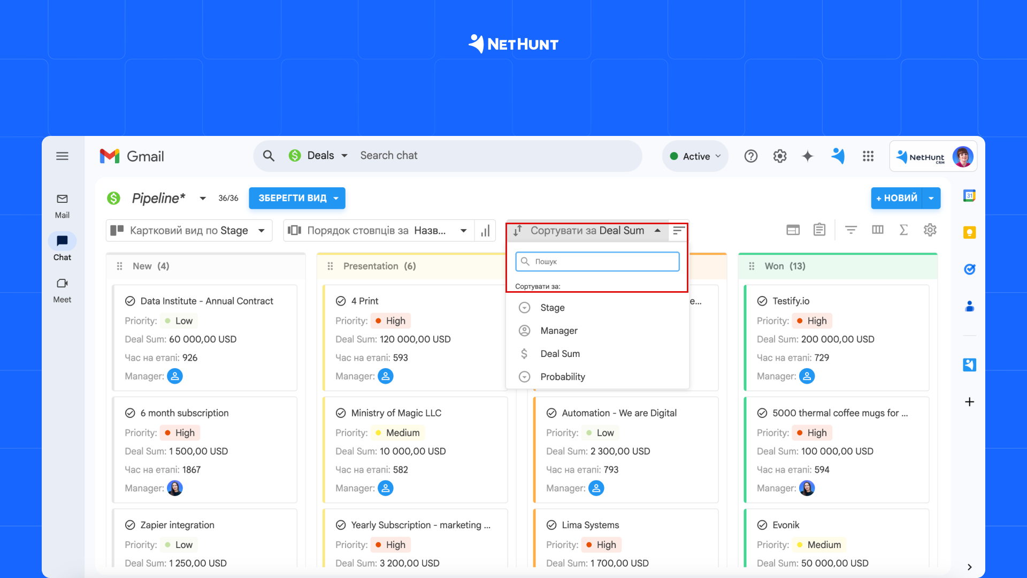This screenshot has width=1027, height=578.
Task: Click the Gemini sparkle icon
Action: click(808, 156)
